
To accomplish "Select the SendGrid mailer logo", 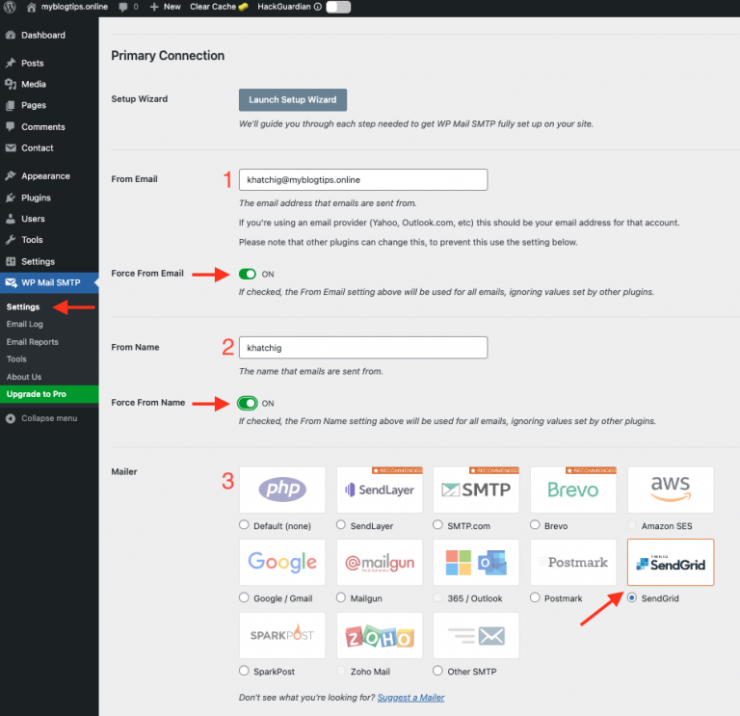I will 671,562.
